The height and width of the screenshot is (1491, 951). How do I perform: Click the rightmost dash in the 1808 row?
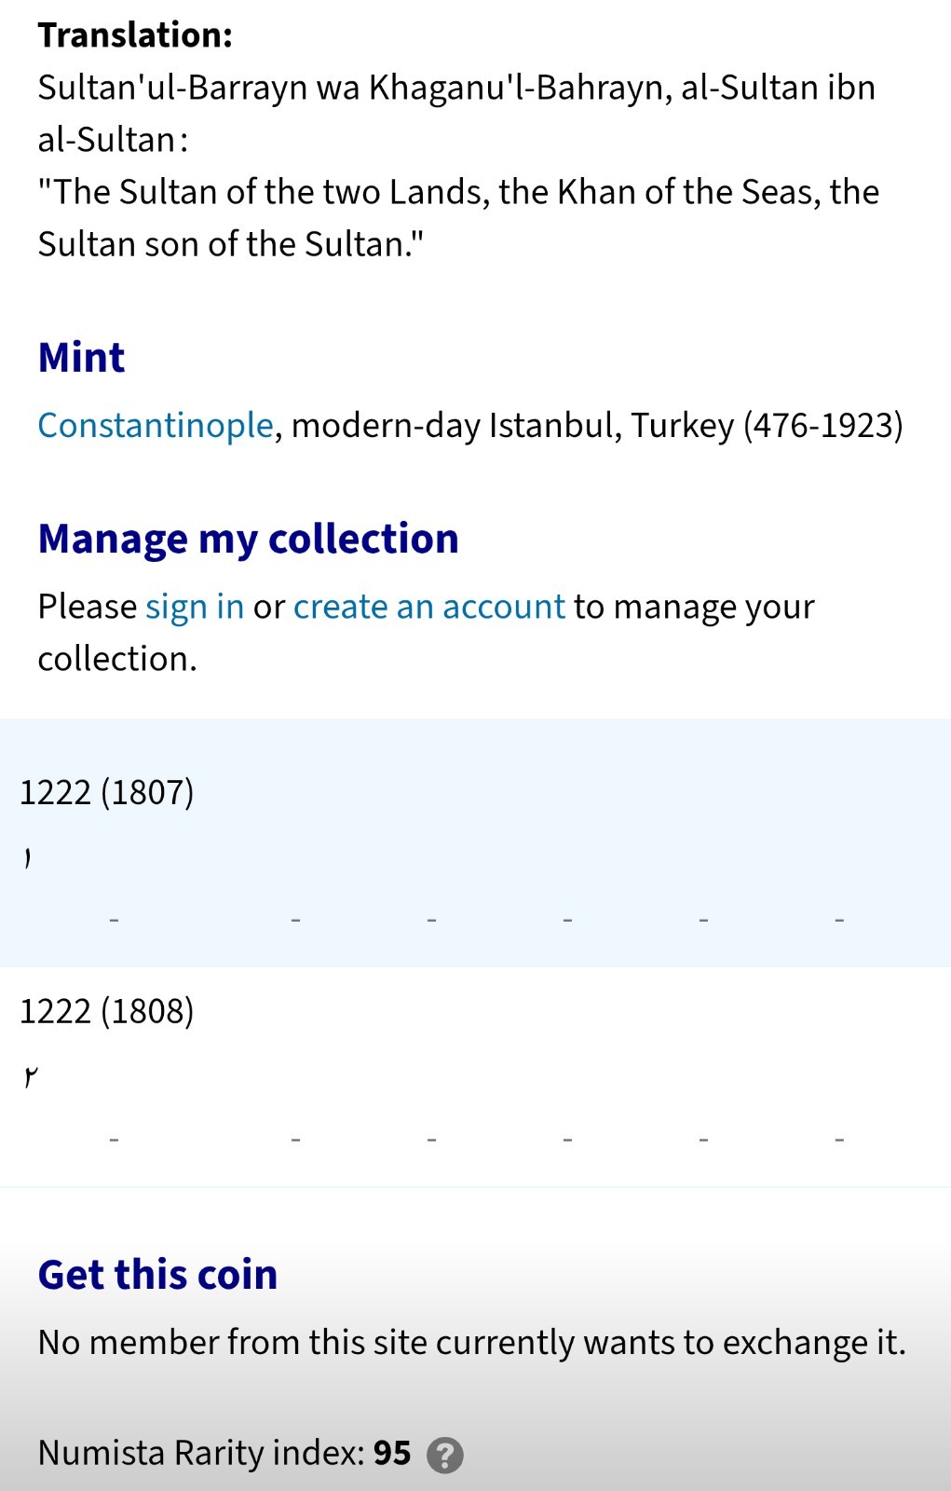pyautogui.click(x=839, y=1139)
